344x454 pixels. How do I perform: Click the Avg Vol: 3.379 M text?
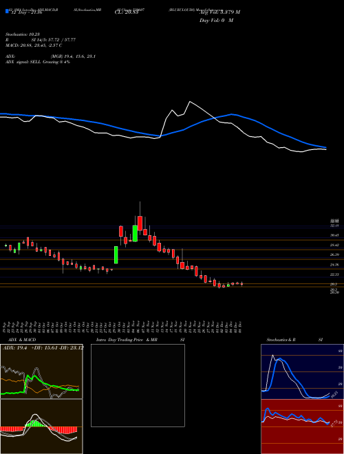219,12
